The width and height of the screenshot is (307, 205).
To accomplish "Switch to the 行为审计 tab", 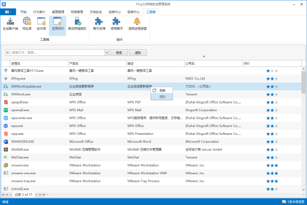I will click(x=39, y=12).
